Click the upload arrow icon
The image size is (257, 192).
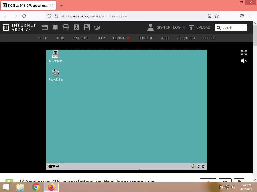(191, 27)
